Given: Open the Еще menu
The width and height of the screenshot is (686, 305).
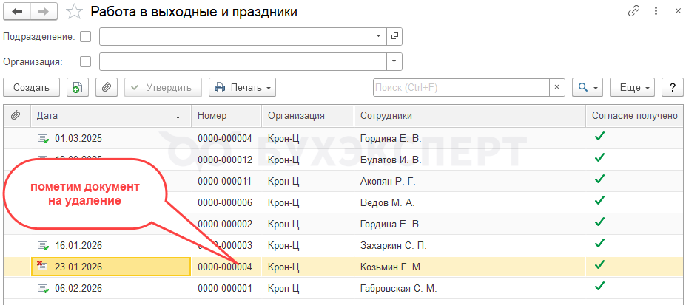Looking at the screenshot, I should (632, 87).
